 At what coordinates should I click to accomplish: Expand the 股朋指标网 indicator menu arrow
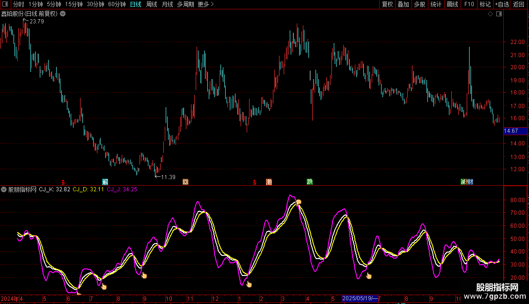(x=4, y=189)
